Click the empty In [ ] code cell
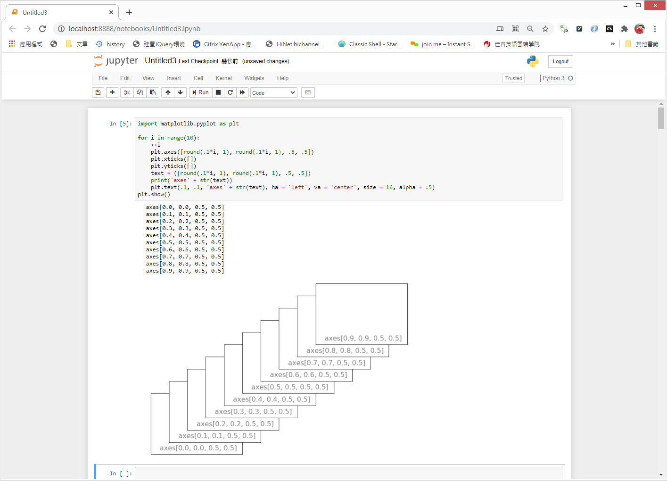The image size is (667, 481). [x=348, y=473]
